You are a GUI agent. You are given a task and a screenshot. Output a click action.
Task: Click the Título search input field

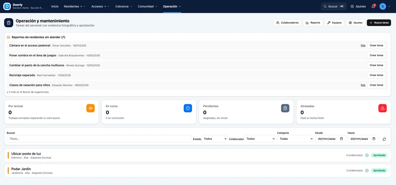tap(99, 139)
